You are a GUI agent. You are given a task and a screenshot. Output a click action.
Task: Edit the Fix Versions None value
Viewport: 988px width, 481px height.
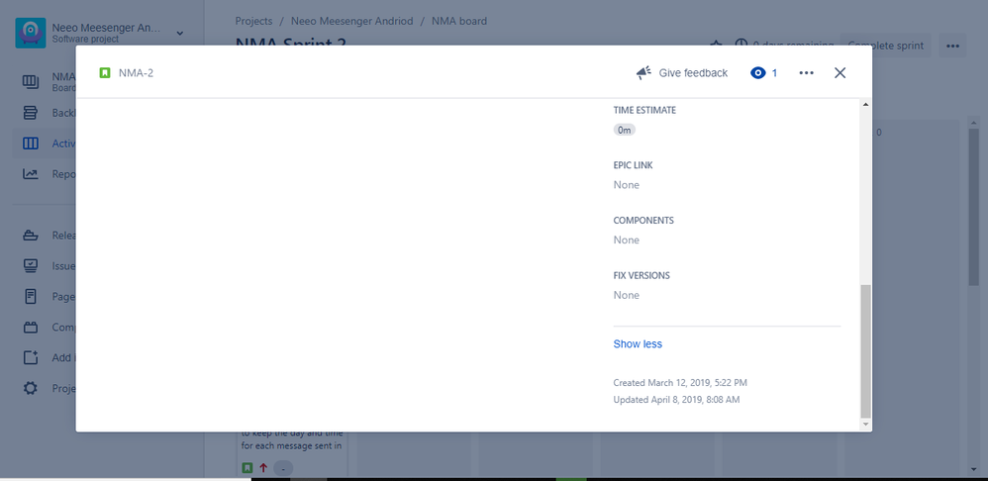(x=627, y=295)
